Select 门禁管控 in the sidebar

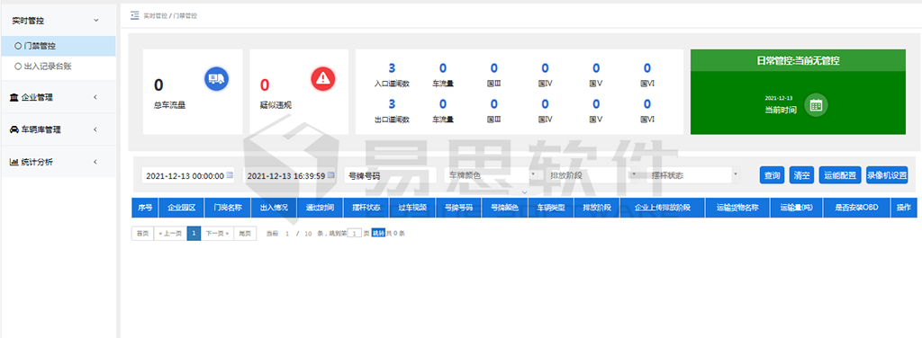(x=59, y=46)
